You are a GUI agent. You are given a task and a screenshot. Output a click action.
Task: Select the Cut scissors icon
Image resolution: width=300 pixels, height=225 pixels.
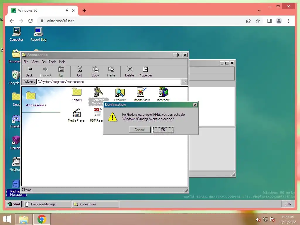coord(79,72)
